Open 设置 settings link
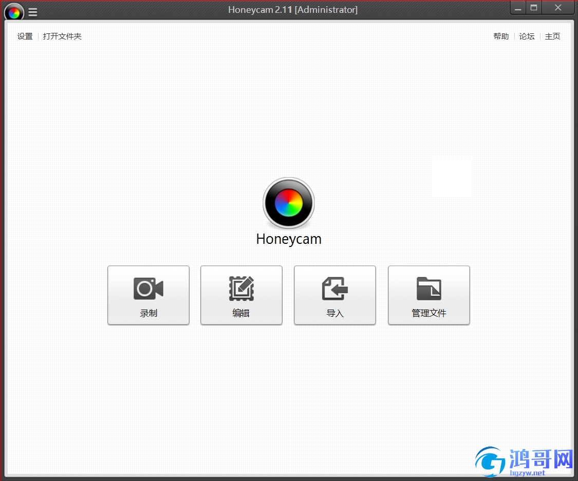 (x=25, y=36)
